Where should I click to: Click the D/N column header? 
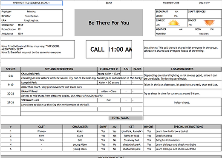126,69
